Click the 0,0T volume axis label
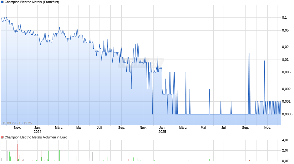The image size is (294, 164). [285, 161]
